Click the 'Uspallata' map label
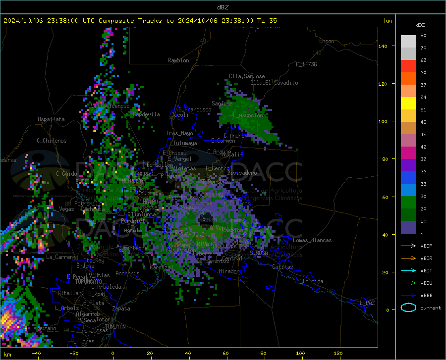 click(x=51, y=119)
